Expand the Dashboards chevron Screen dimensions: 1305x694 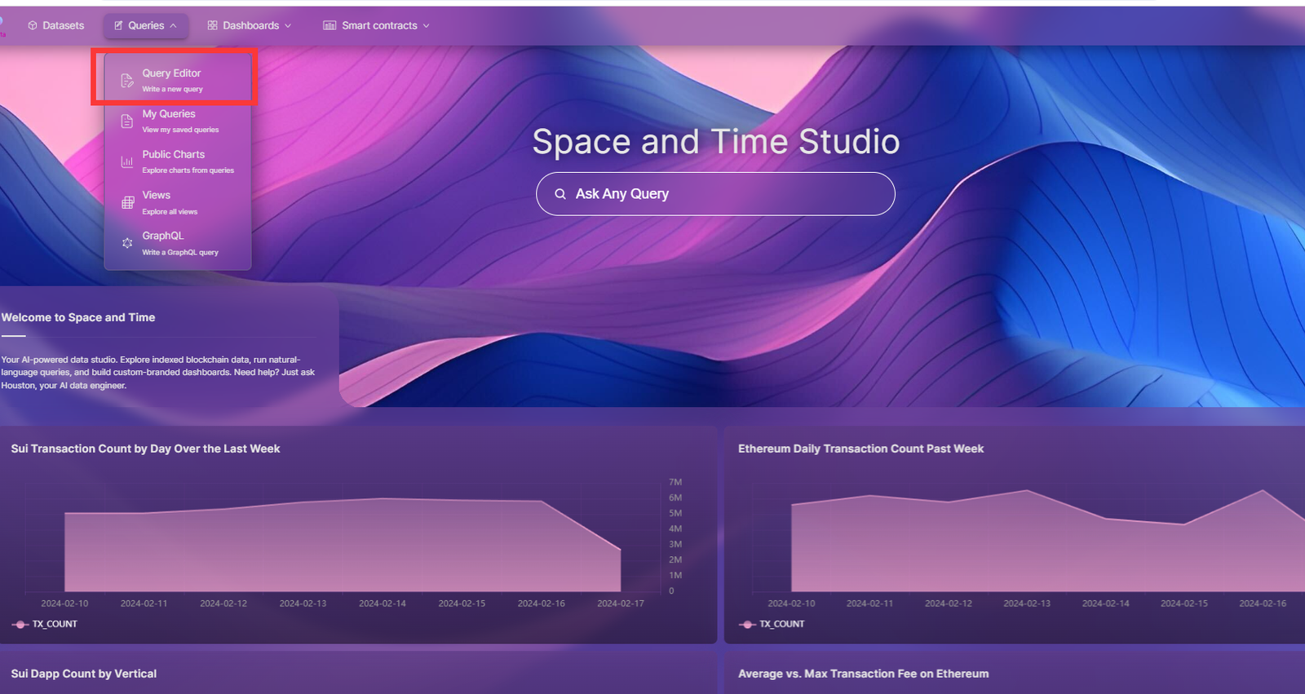click(288, 25)
